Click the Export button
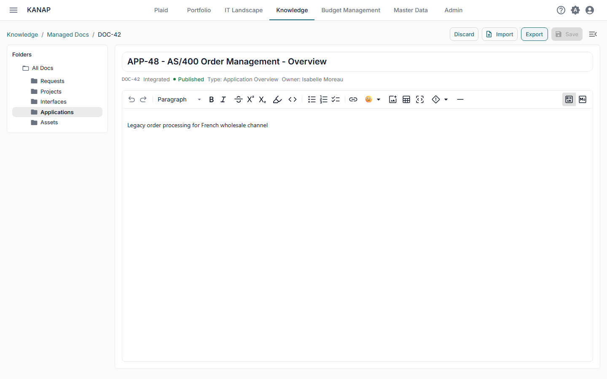This screenshot has width=607, height=379. 534,34
